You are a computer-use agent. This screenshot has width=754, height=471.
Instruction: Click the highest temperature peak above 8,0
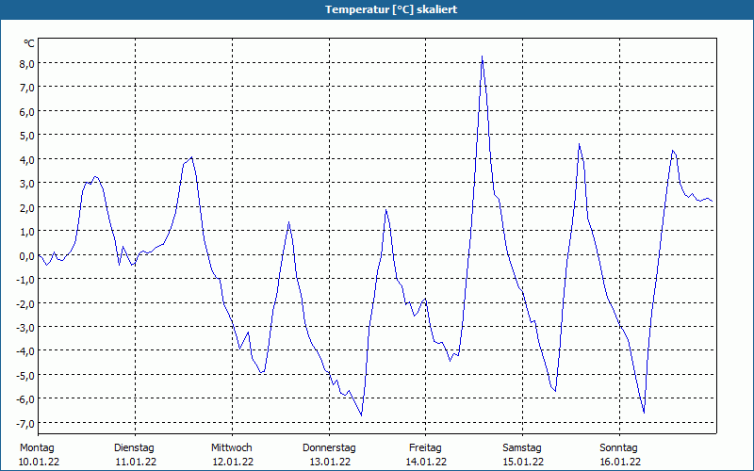[482, 57]
